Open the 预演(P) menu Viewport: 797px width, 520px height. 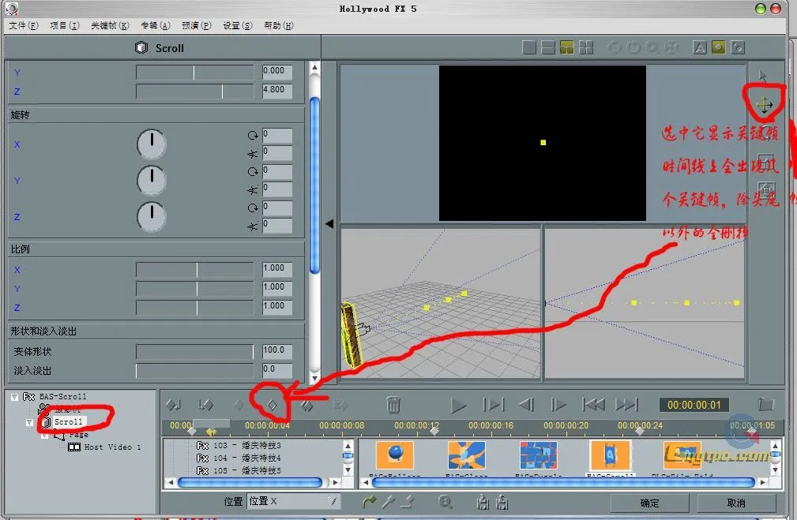click(x=196, y=25)
